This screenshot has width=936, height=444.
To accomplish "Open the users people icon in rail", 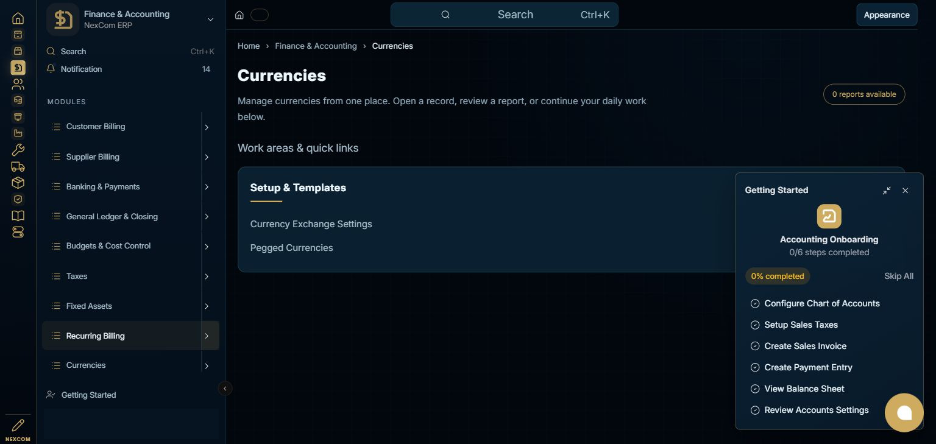I will pyautogui.click(x=18, y=84).
